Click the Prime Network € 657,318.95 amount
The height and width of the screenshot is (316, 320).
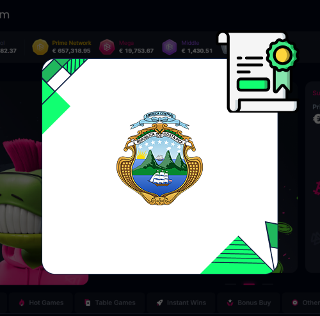(x=72, y=51)
